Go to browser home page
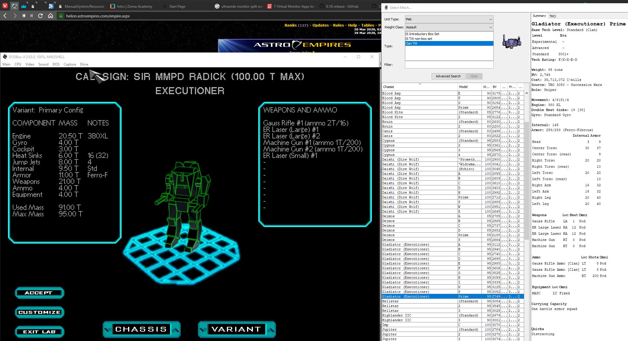The width and height of the screenshot is (628, 341). pyautogui.click(x=51, y=16)
